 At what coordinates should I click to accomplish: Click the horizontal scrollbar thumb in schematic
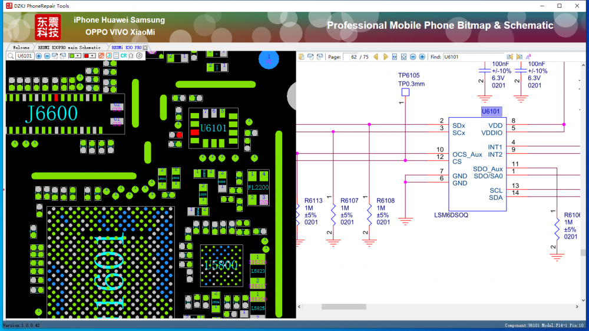(344, 307)
